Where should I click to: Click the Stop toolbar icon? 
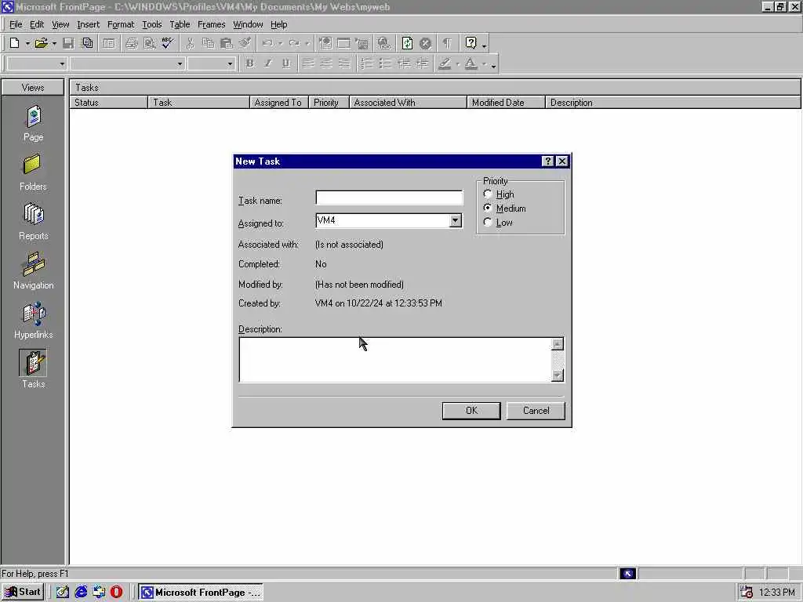coord(425,44)
